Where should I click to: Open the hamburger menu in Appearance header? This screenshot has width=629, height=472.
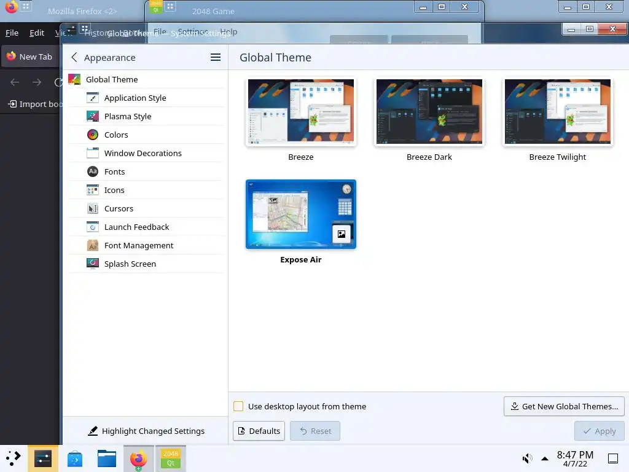pos(216,57)
